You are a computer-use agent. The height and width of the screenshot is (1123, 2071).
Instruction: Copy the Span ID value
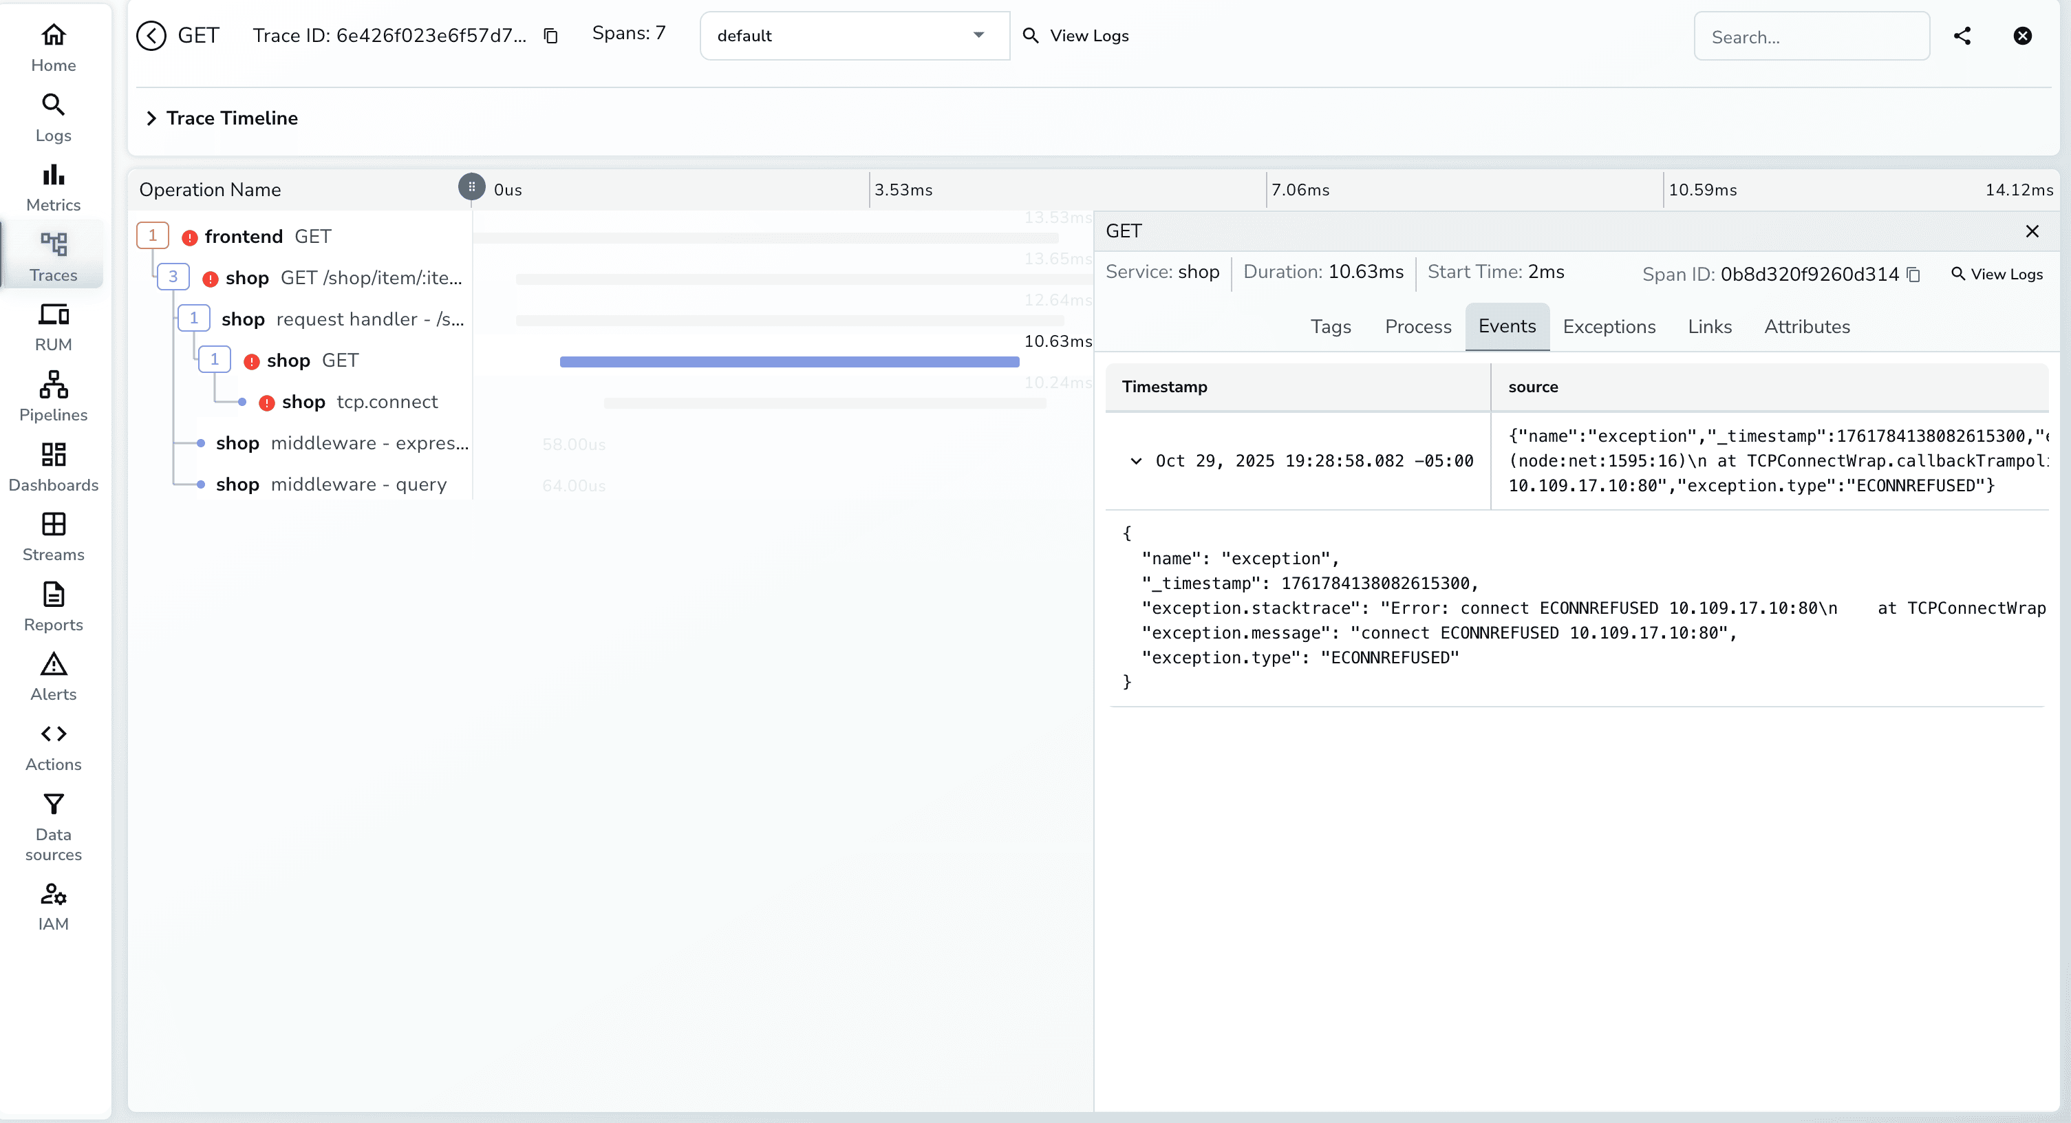click(x=1913, y=275)
